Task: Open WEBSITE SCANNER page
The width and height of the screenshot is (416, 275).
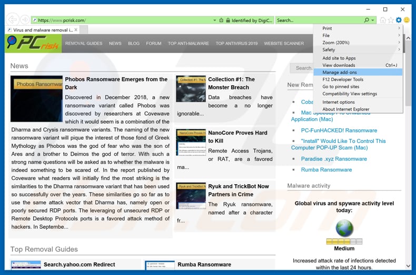Action: pos(284,44)
